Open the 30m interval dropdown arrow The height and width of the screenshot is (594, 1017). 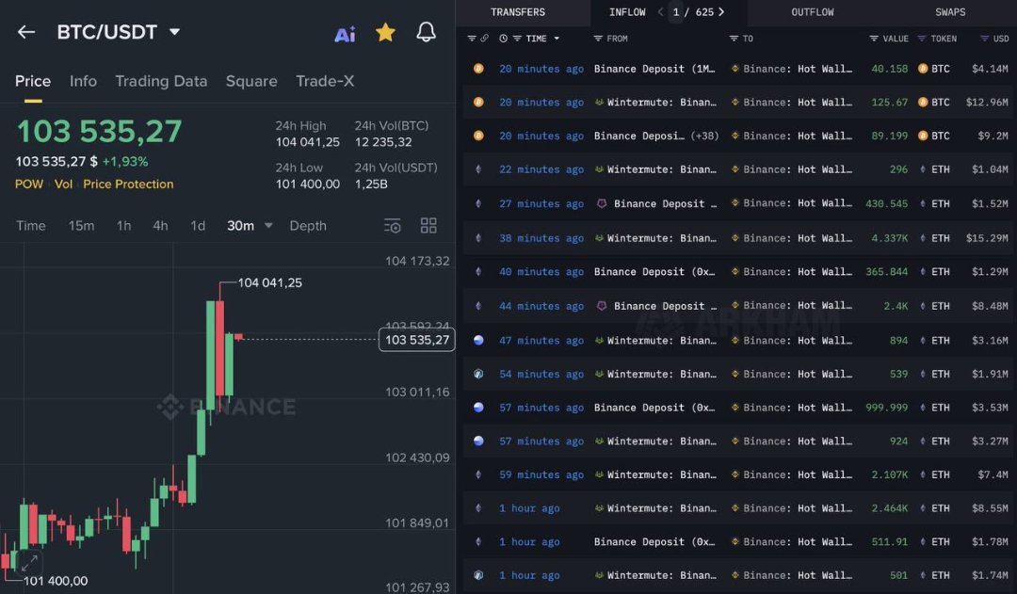point(268,226)
